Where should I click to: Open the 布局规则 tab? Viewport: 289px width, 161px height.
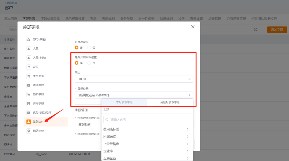pyautogui.click(x=108, y=19)
